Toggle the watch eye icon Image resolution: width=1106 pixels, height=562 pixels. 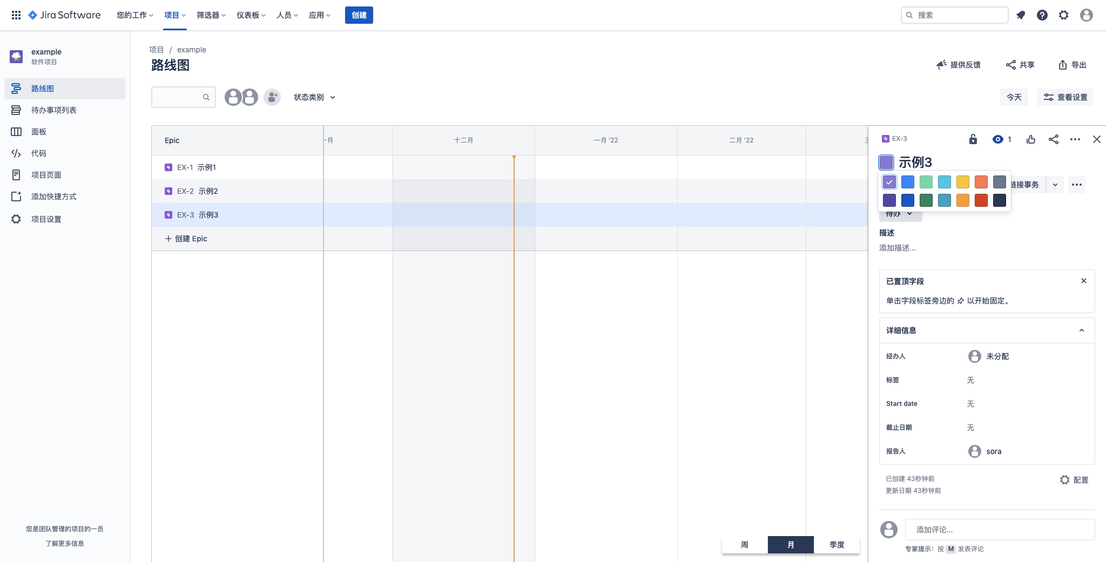pos(997,139)
